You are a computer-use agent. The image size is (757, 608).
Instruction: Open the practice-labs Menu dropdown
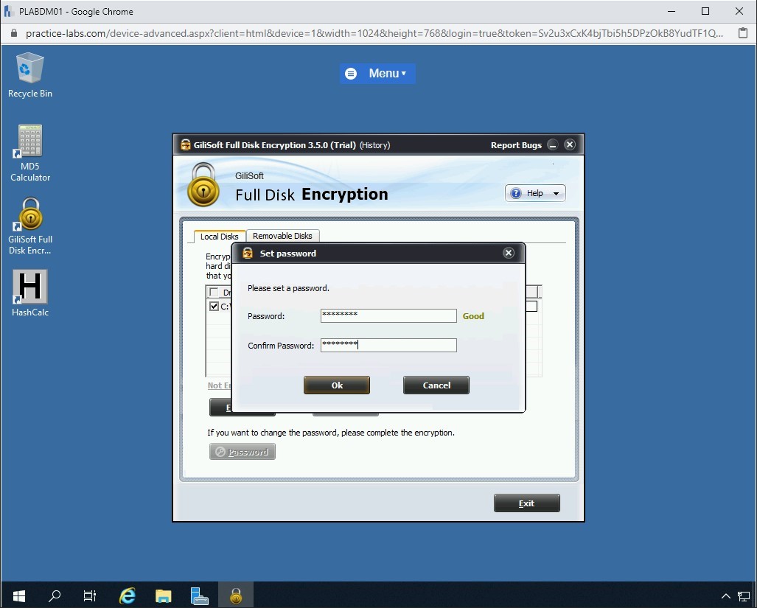click(x=378, y=73)
